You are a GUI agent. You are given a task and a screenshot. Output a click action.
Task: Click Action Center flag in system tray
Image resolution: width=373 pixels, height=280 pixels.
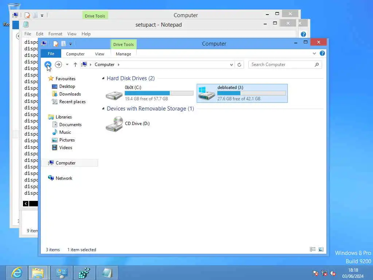point(315,273)
